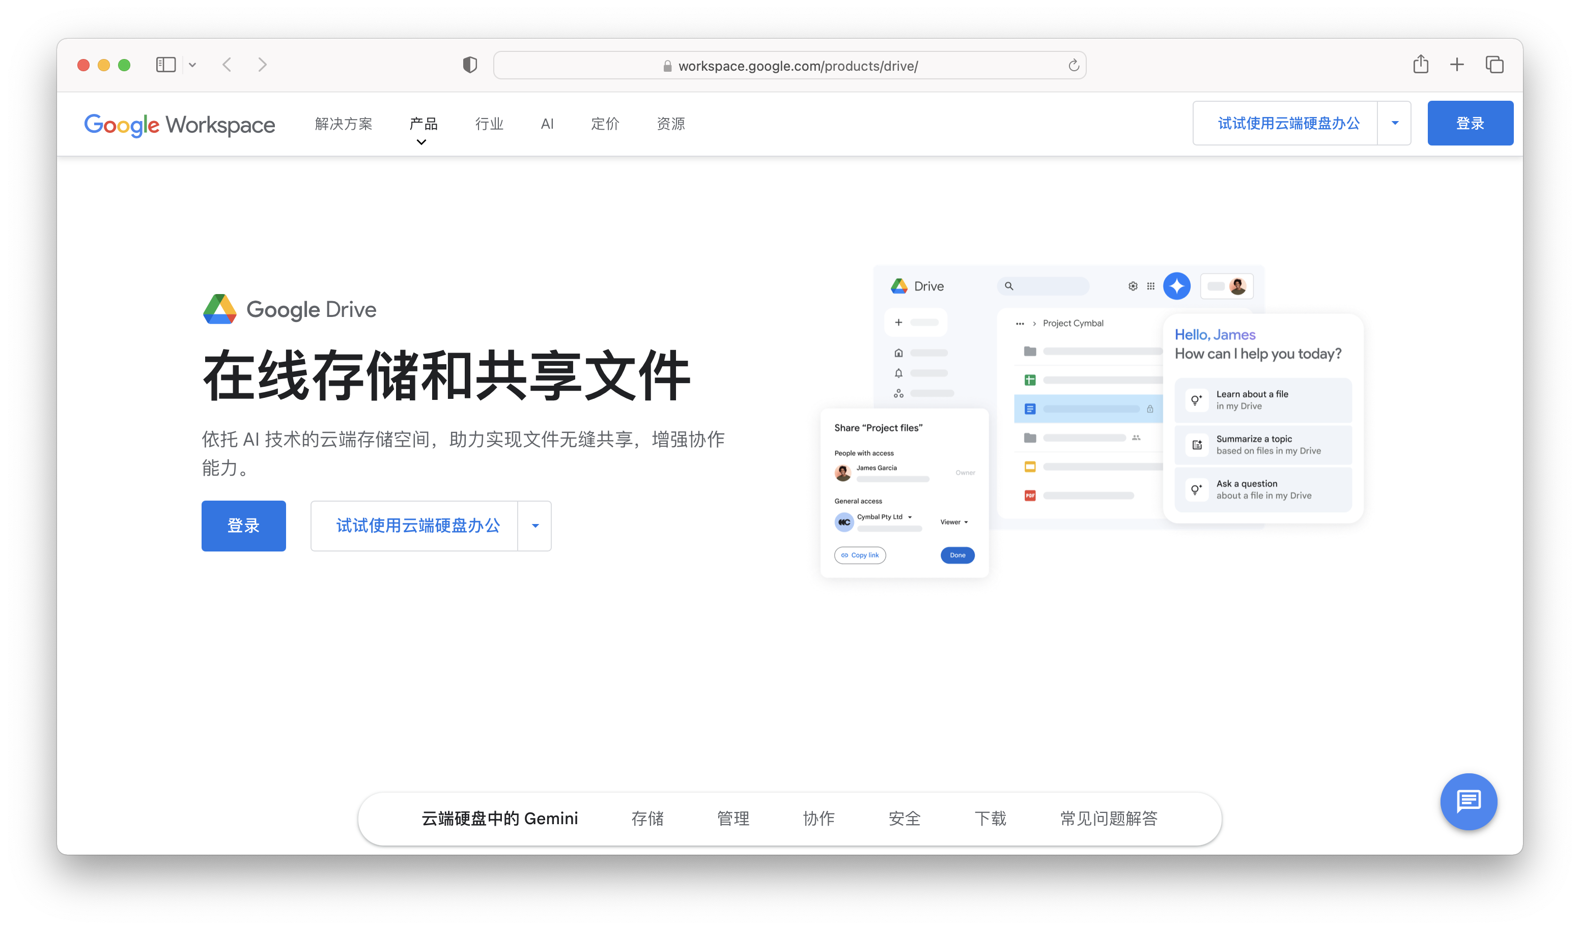
Task: Expand hero trial button dropdown arrow
Action: click(x=535, y=526)
